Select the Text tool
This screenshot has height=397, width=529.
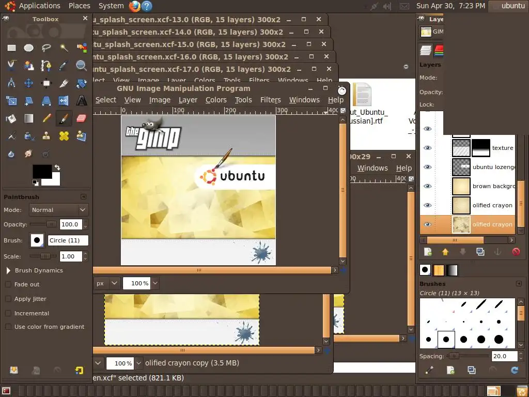click(x=81, y=101)
